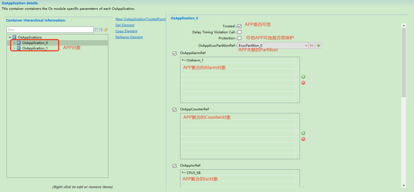The width and height of the screenshot is (414, 192).
Task: Add an entry to OsAppAlarmRef list
Action: 303,77
